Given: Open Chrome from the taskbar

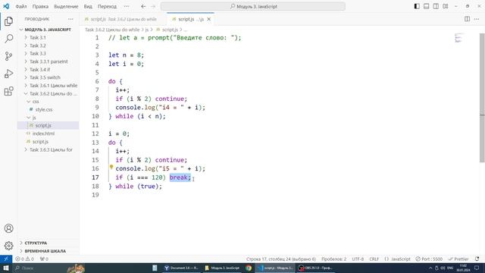Looking at the screenshot, I should pos(249,268).
